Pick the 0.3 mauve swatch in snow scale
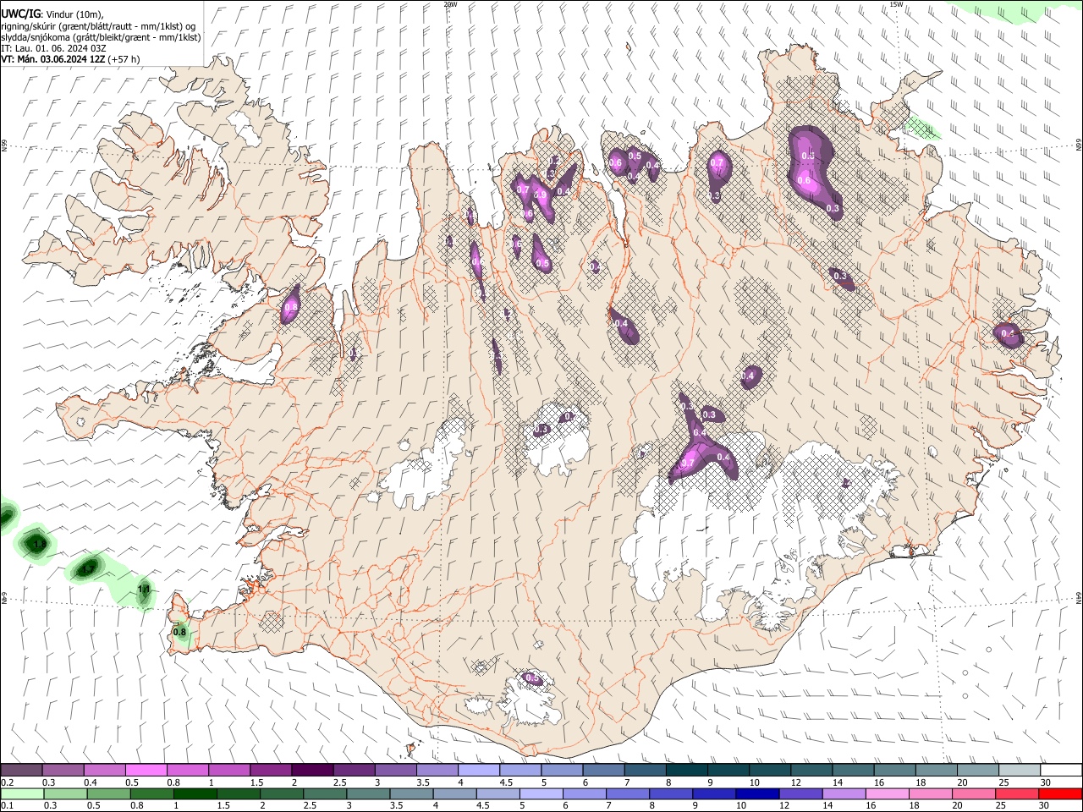The height and width of the screenshot is (812, 1083). point(63,771)
